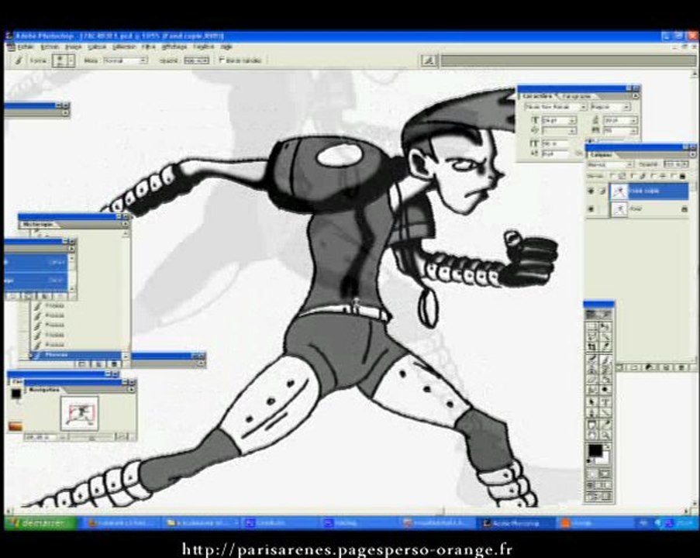The height and width of the screenshot is (558, 700).
Task: Switch to Quick Mask mode in toolbox
Action: (x=605, y=474)
